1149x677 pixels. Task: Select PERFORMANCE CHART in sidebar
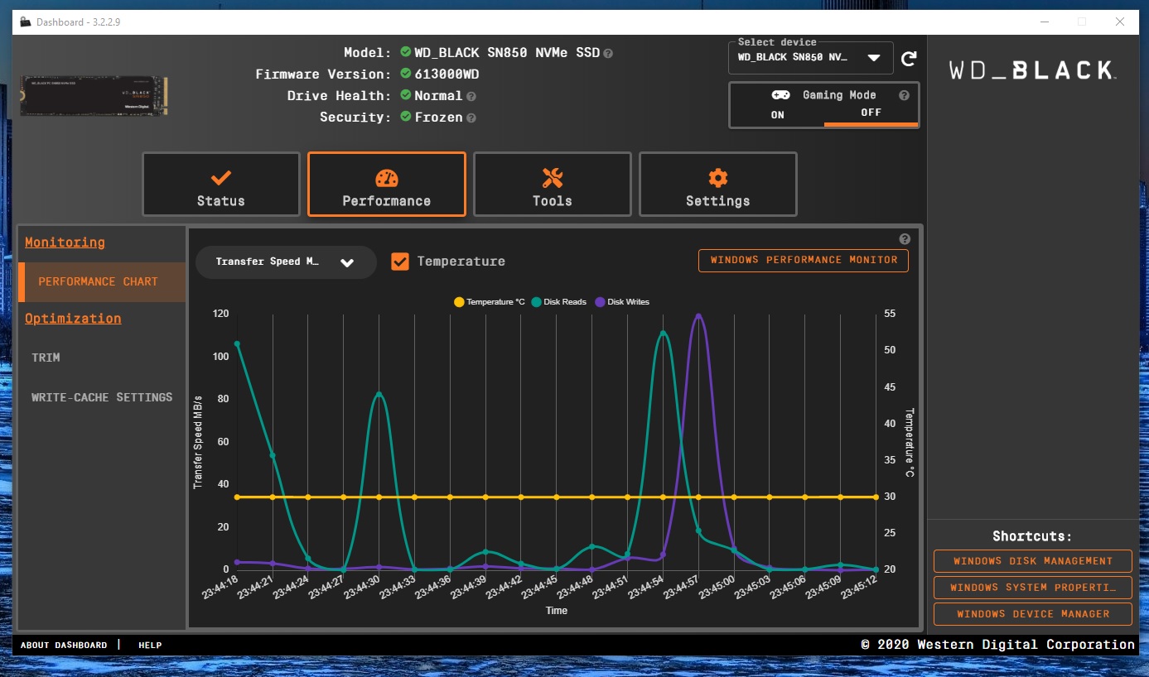tap(102, 281)
